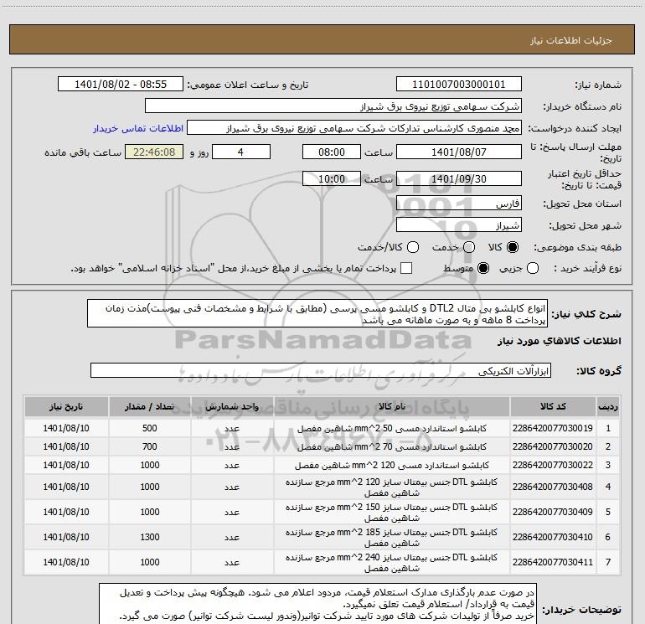Click the response deadline date 1401/08/07
645x624 pixels.
coord(459,152)
